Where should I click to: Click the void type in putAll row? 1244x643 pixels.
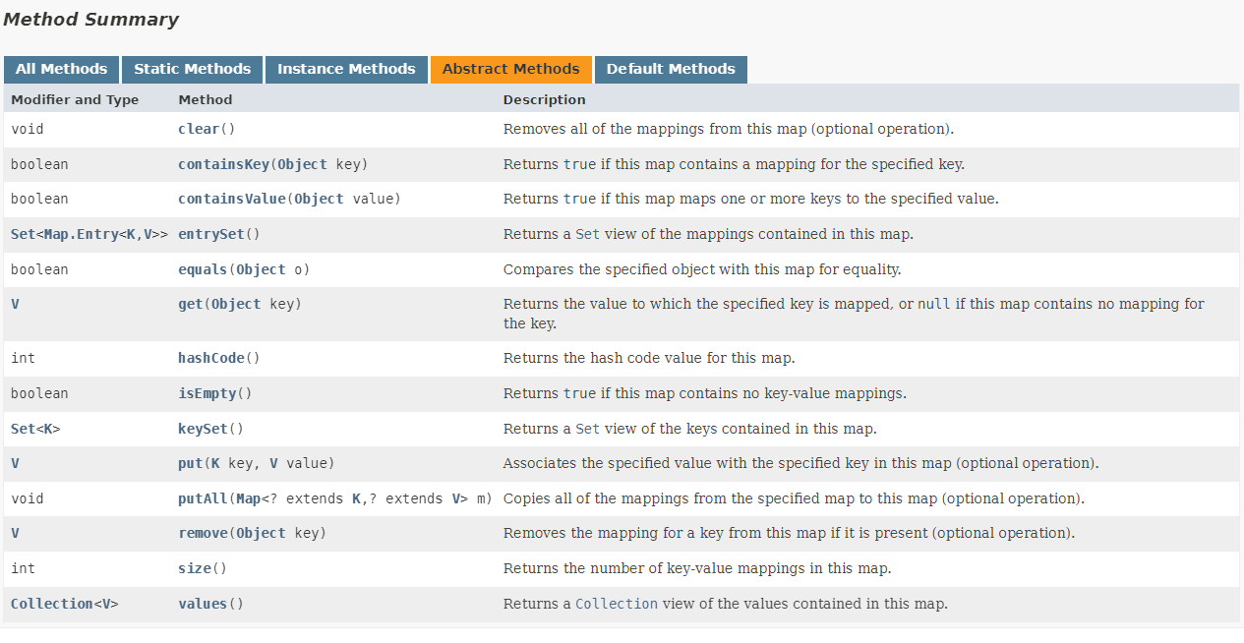point(28,498)
